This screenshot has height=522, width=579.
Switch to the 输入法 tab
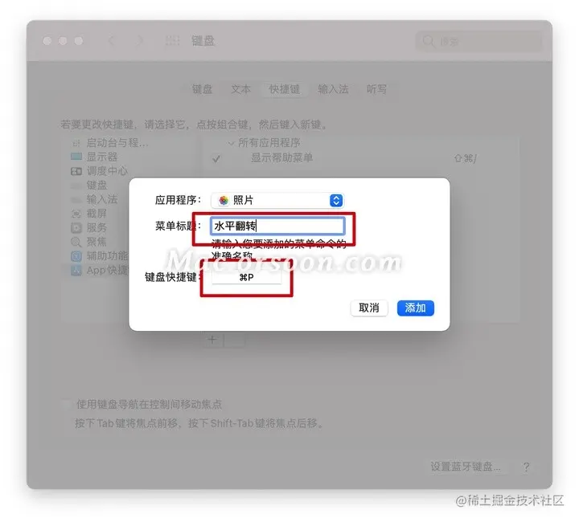333,89
